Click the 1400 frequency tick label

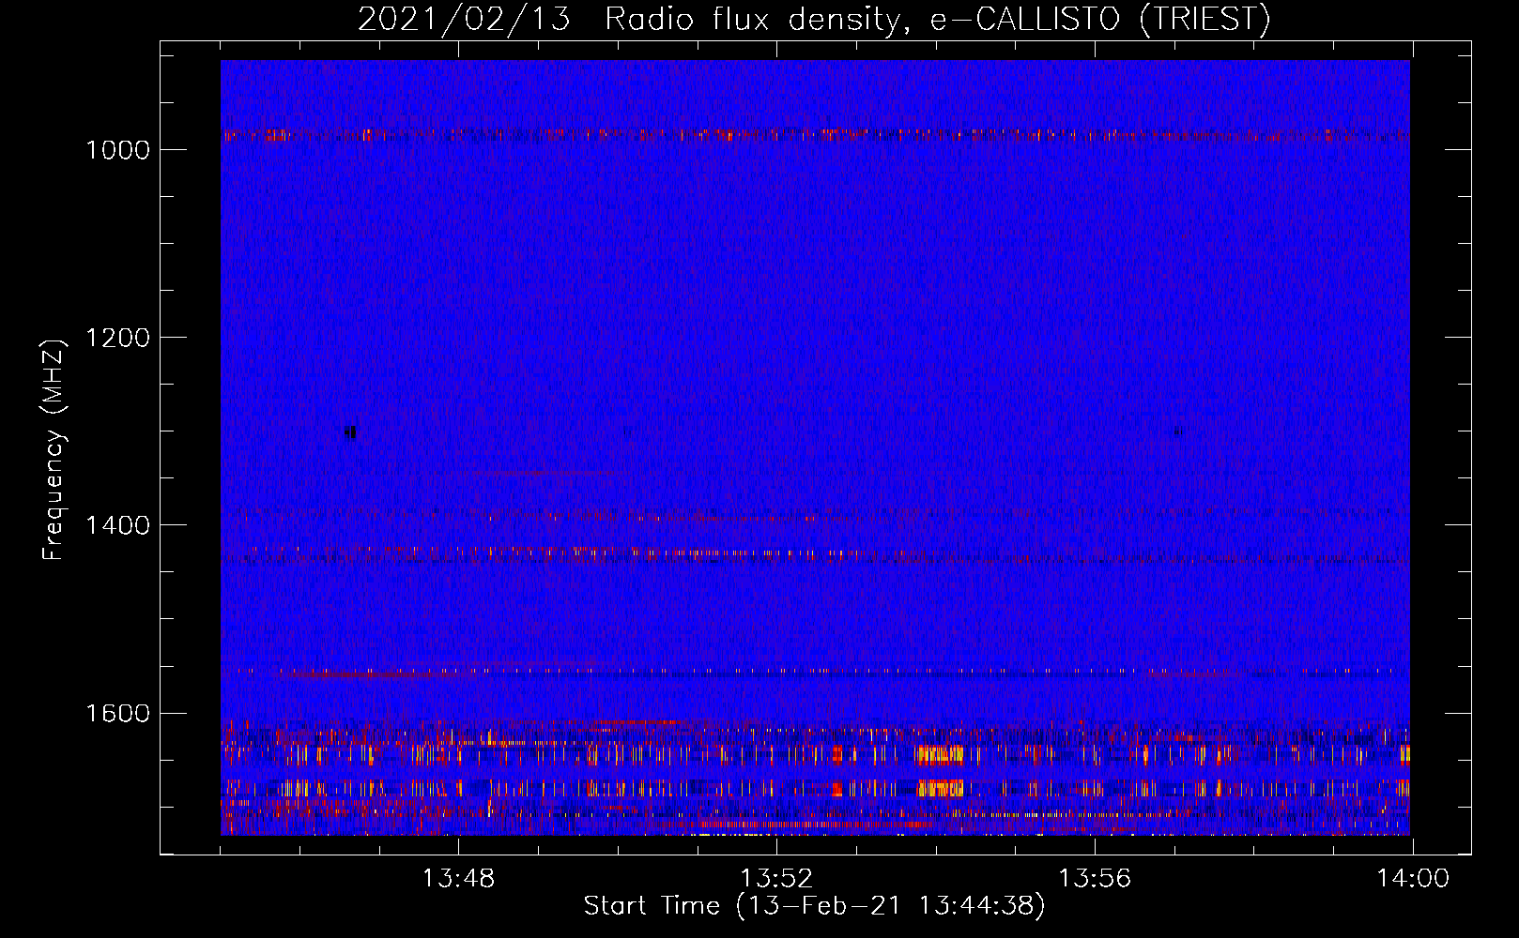tap(117, 525)
